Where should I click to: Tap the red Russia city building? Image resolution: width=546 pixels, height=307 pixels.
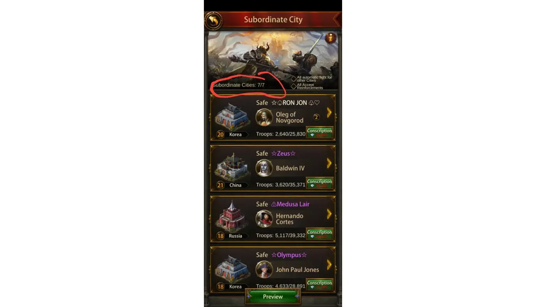coord(232,216)
